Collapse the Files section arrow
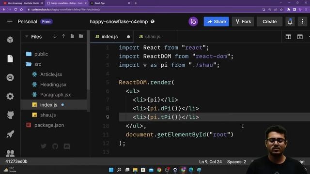This screenshot has width=310, height=174. (27, 37)
